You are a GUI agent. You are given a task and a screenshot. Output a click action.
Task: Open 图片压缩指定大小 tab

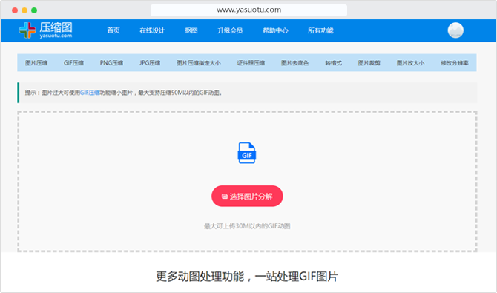coord(198,63)
